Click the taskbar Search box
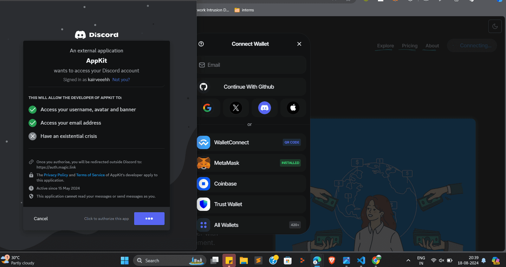 coord(170,260)
